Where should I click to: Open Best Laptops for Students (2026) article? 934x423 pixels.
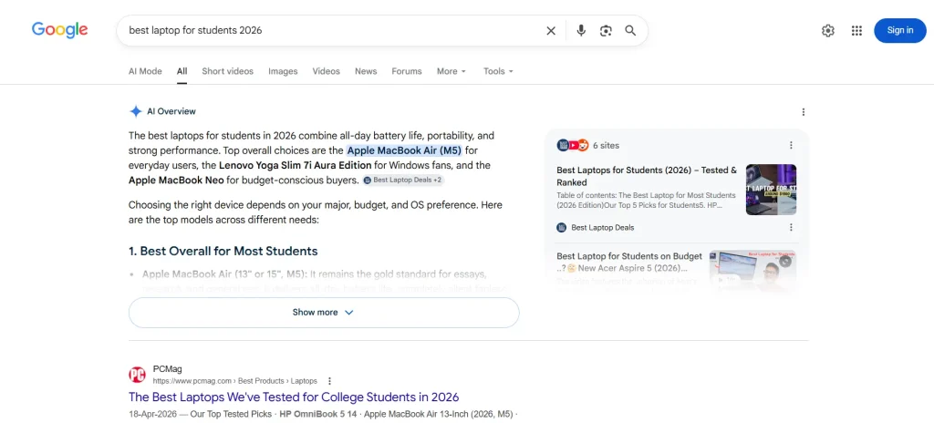(647, 176)
